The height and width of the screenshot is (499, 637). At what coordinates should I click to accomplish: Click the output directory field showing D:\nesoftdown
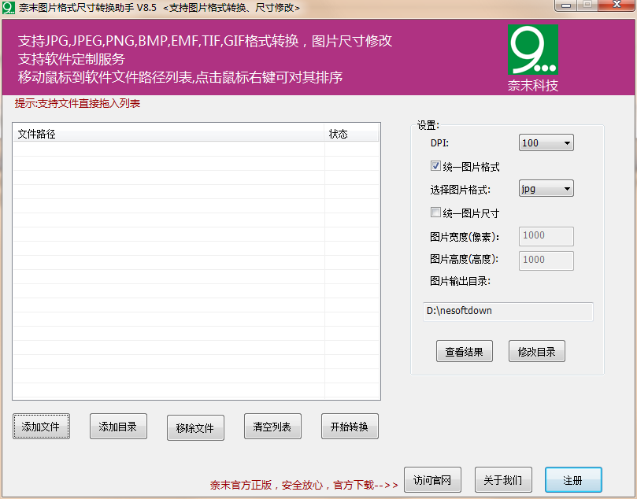pos(507,312)
